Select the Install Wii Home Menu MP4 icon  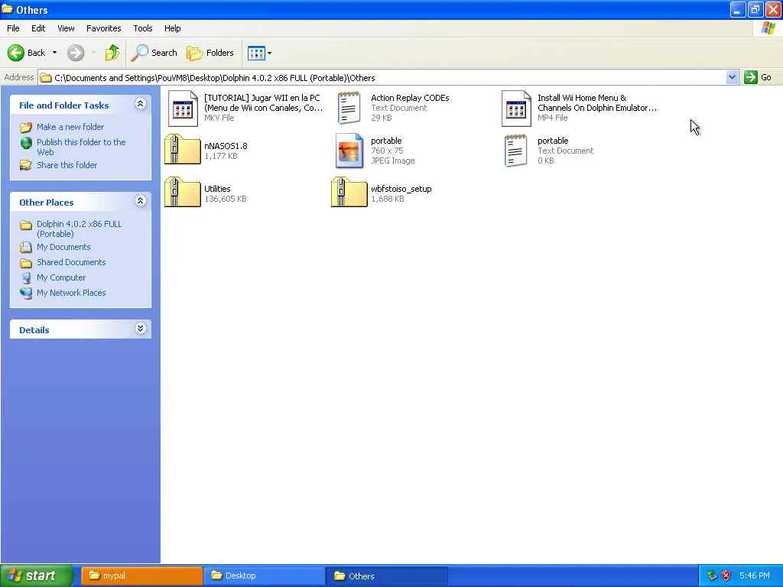click(516, 109)
